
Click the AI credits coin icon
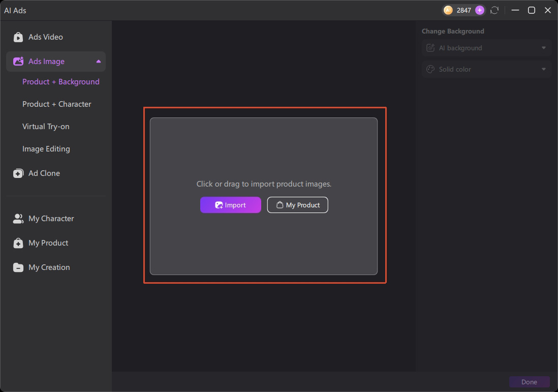(x=448, y=10)
